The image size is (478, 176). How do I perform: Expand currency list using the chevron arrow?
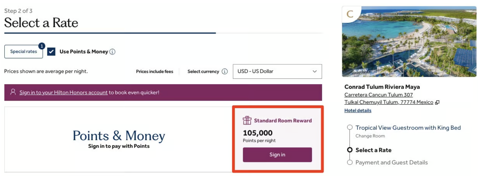[x=315, y=71]
